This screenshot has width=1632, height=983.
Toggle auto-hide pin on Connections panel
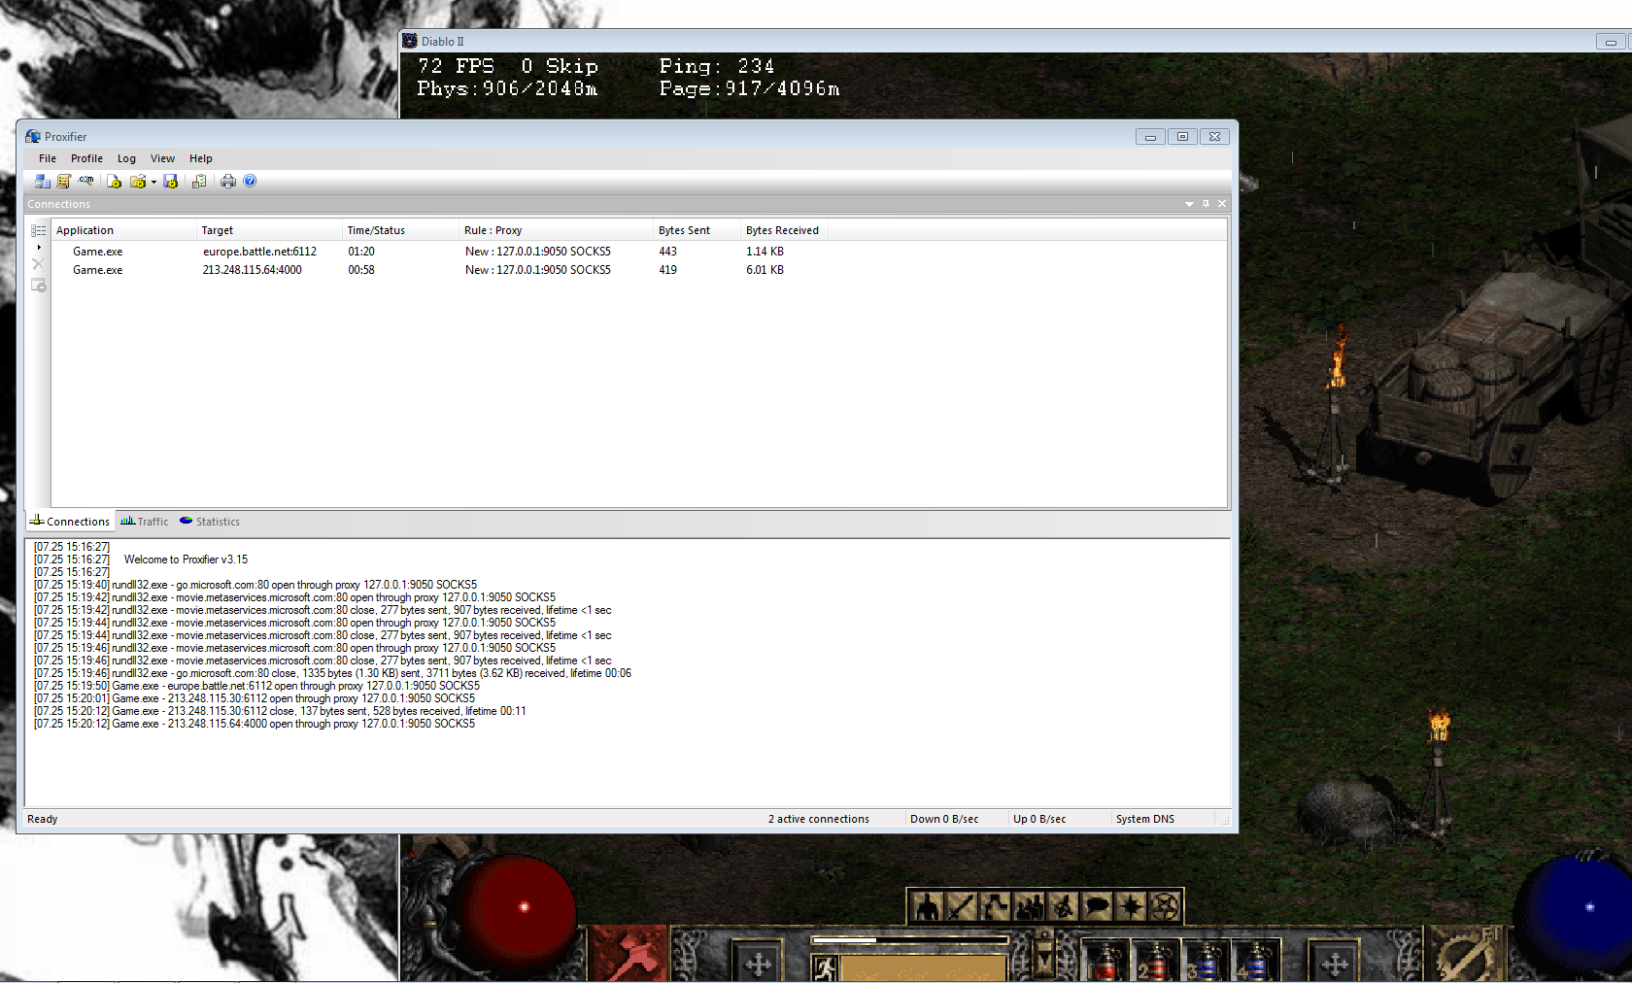(1206, 204)
